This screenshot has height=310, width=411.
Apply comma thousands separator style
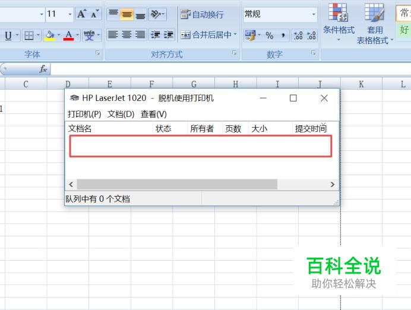(283, 35)
